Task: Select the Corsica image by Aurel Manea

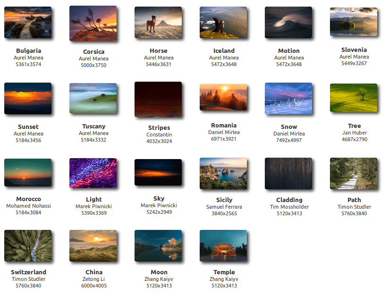Action: point(93,23)
